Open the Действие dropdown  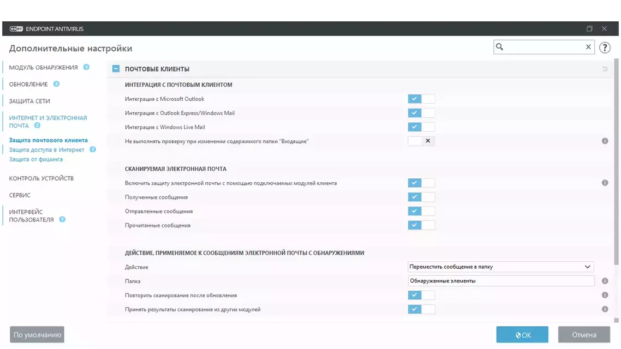coord(500,267)
